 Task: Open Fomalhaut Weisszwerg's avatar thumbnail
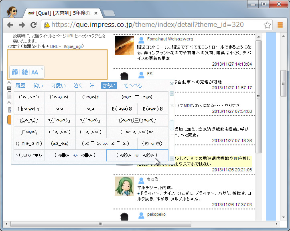[x=124, y=45]
